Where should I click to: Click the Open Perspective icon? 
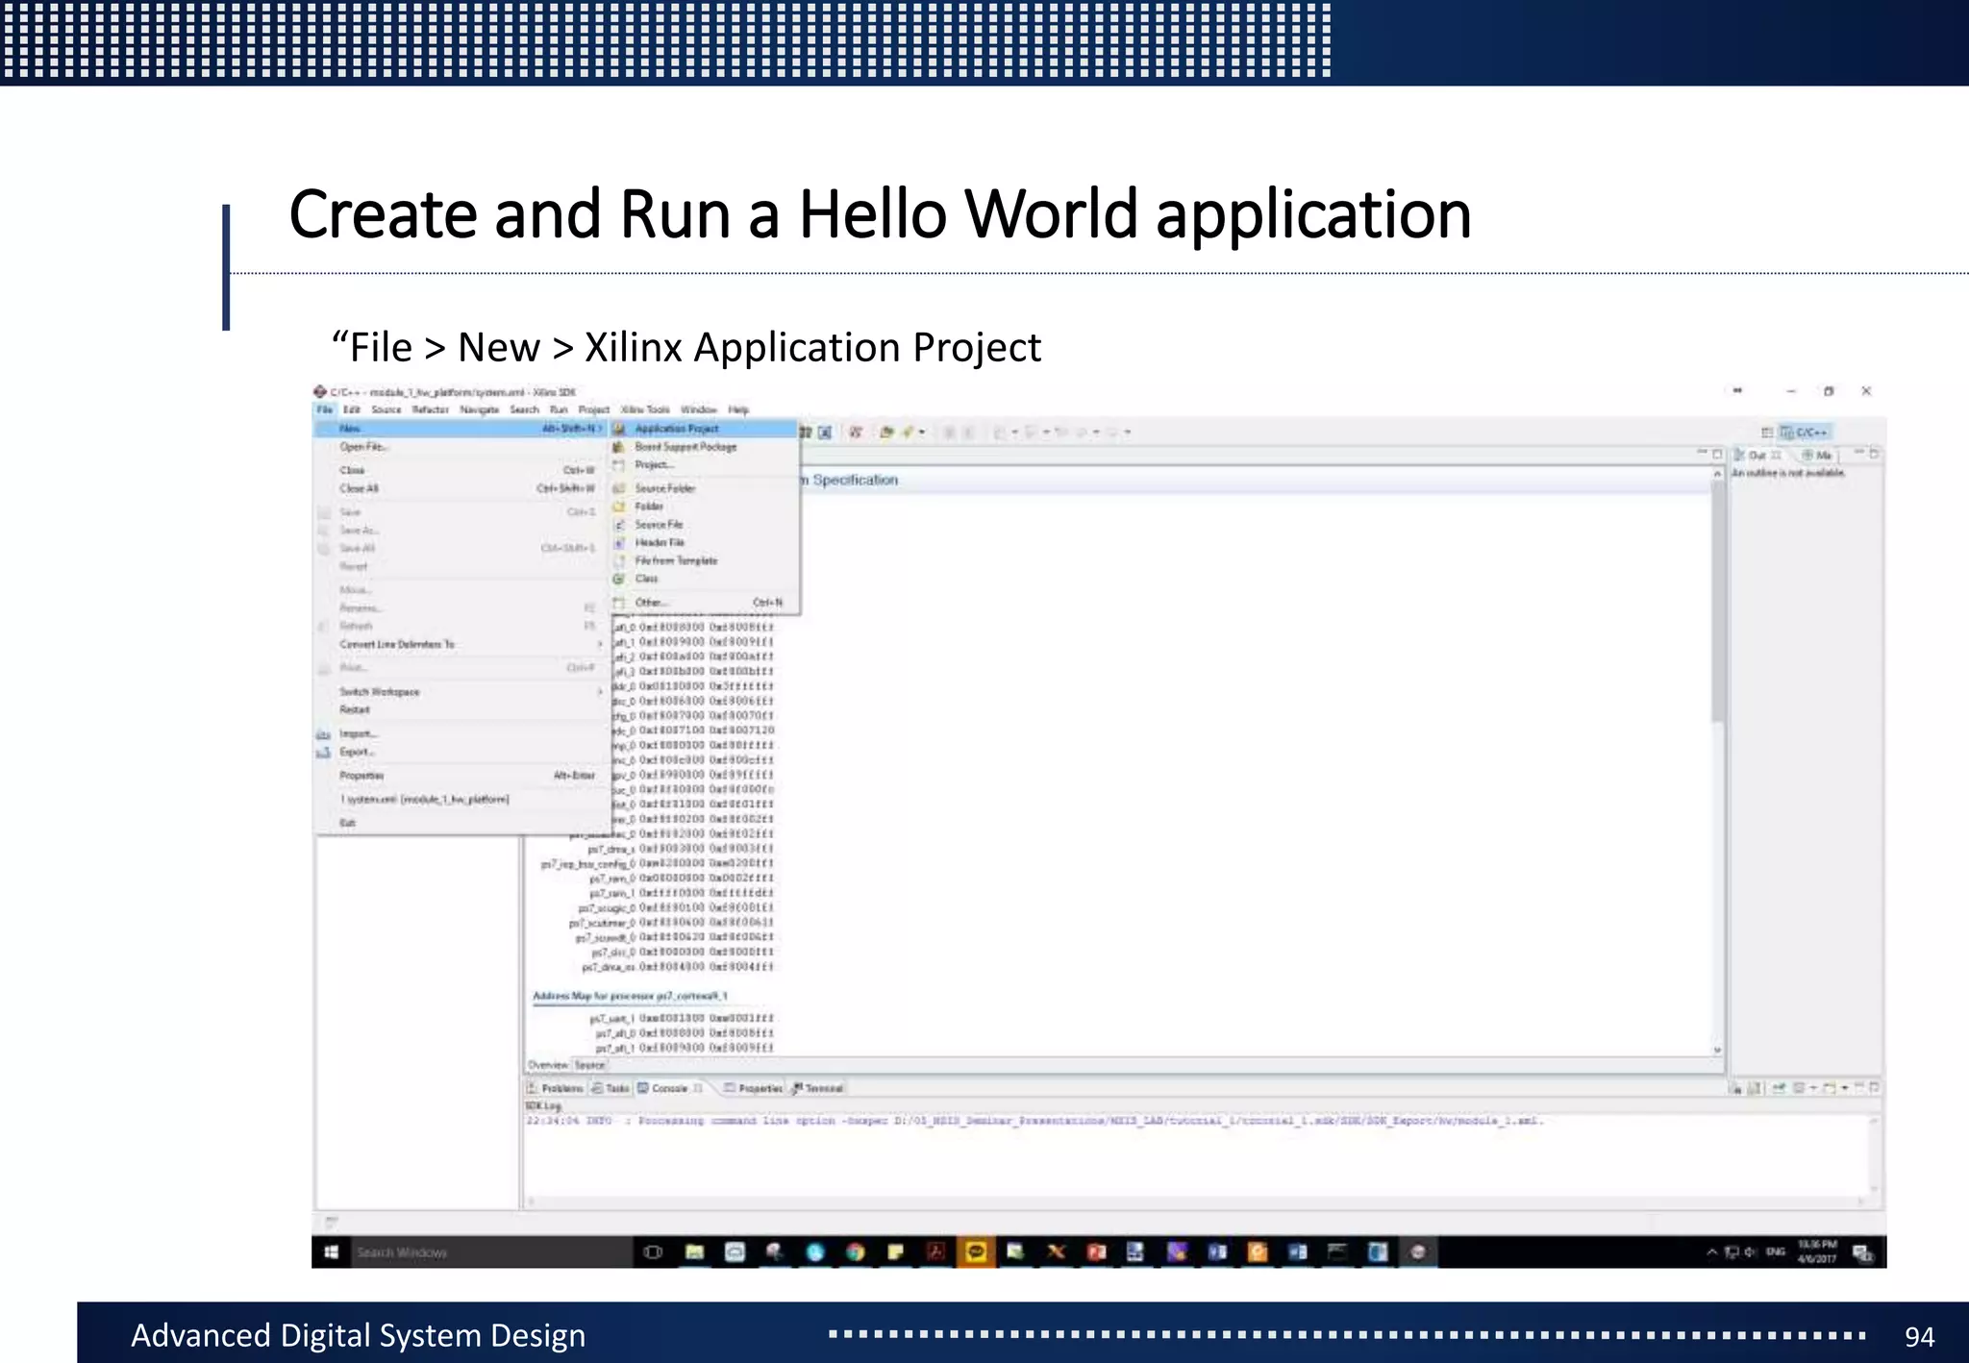click(x=1767, y=433)
